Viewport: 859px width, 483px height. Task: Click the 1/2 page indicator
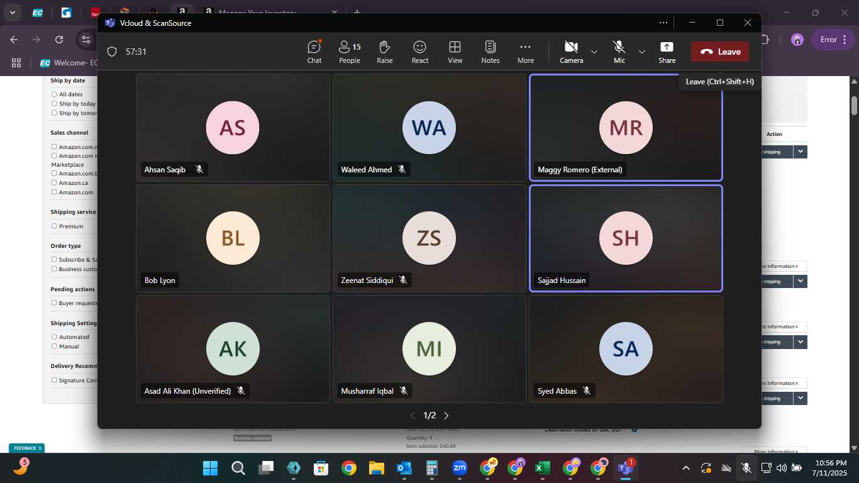[x=429, y=416]
